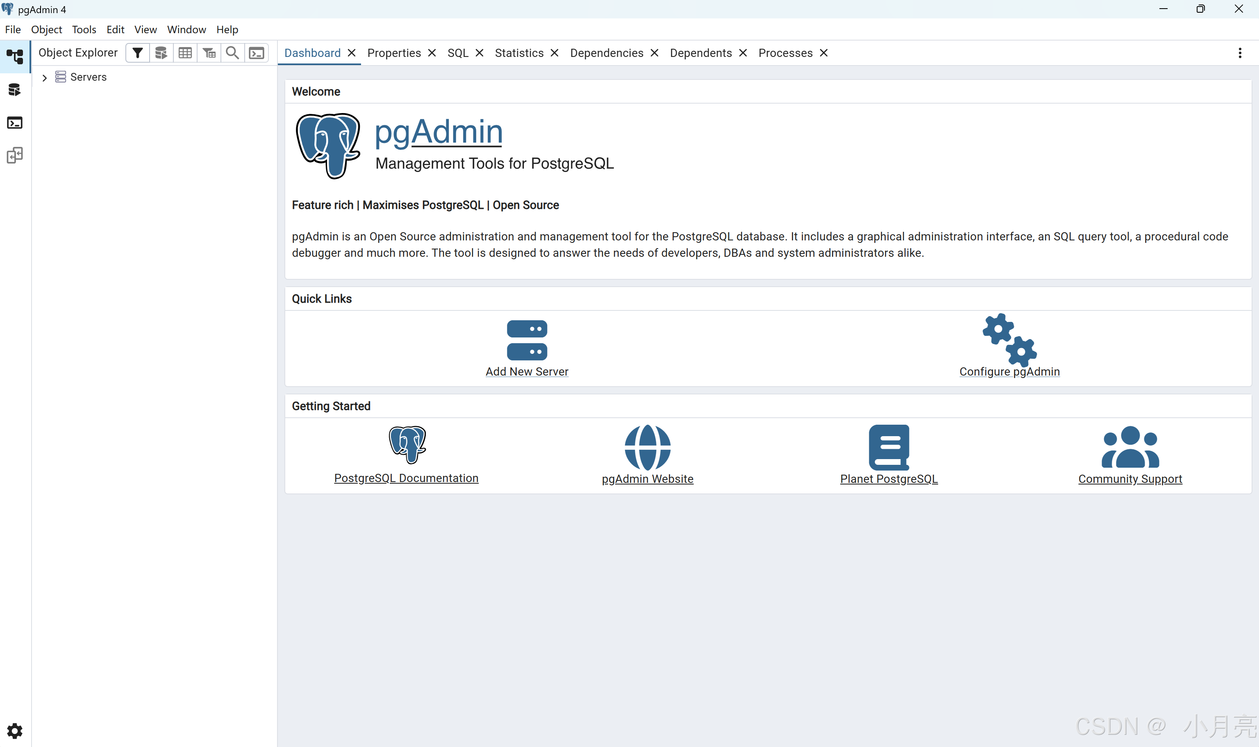Open the View menu

point(145,30)
